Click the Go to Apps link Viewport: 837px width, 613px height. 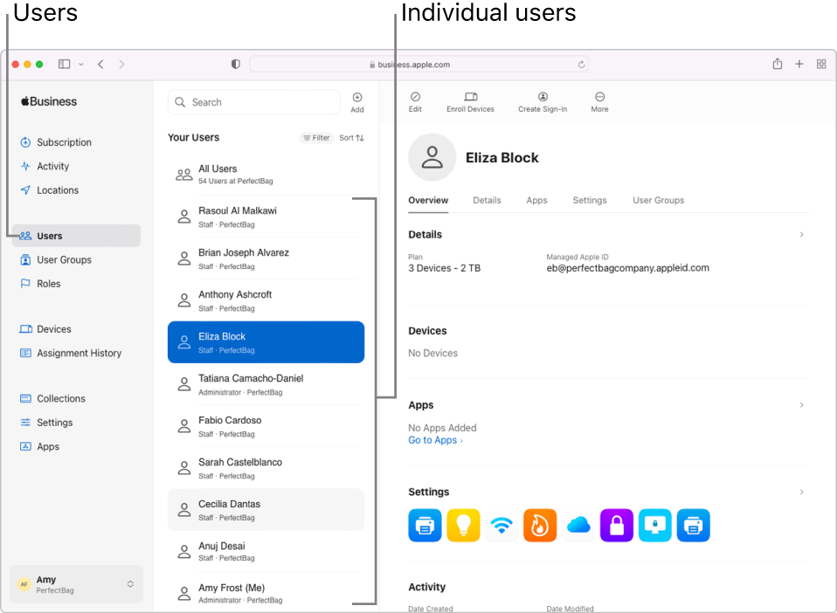(x=434, y=440)
